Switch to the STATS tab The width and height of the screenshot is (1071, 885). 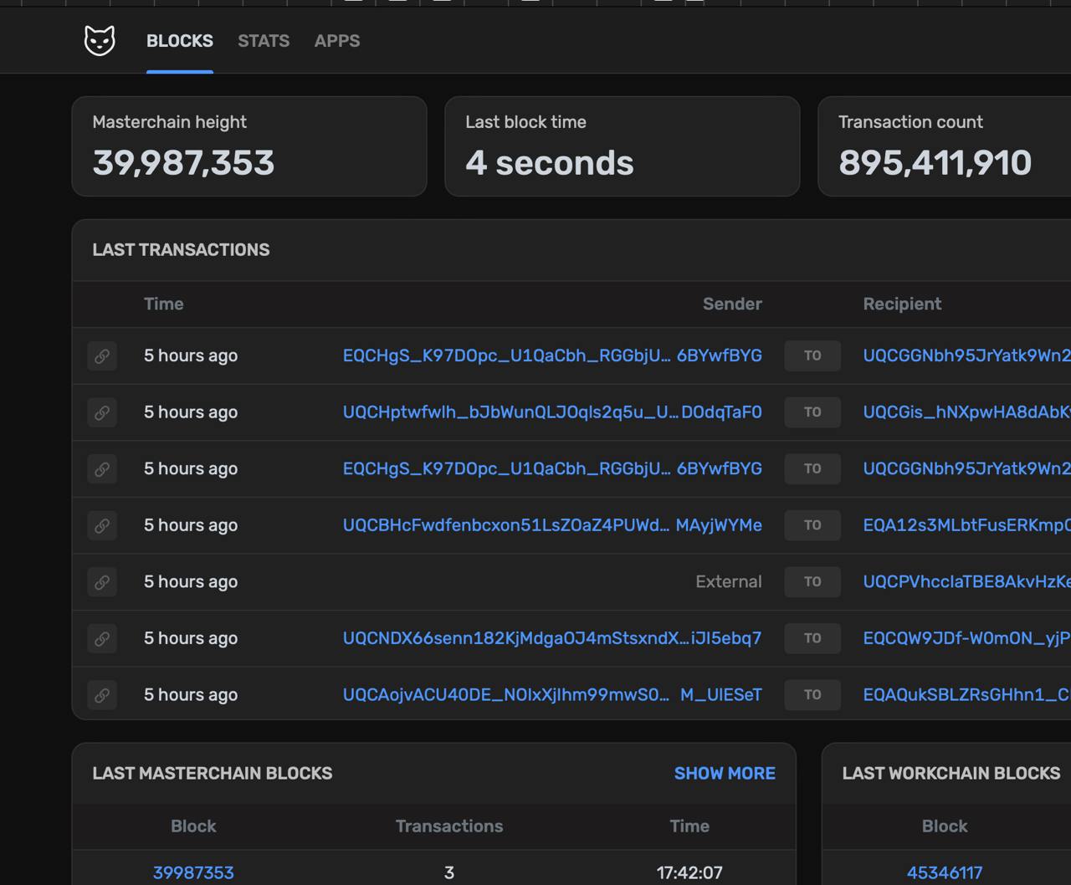click(264, 41)
